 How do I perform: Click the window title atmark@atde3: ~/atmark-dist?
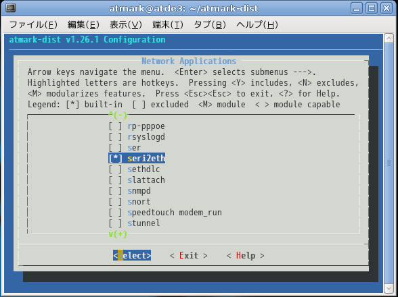[x=183, y=9]
